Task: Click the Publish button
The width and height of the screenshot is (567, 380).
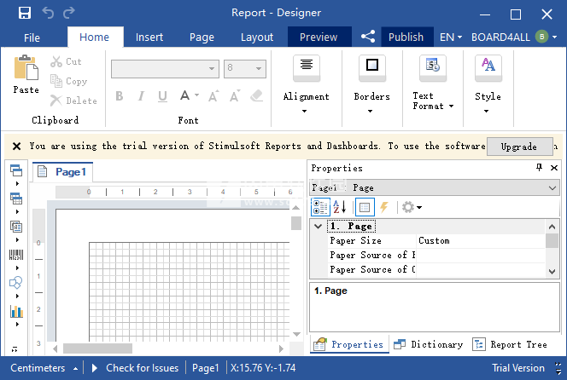Action: click(406, 37)
